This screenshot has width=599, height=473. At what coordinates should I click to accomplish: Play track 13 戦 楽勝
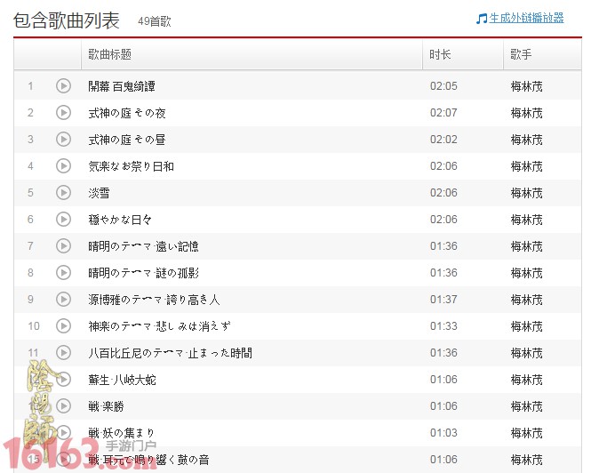pos(63,405)
